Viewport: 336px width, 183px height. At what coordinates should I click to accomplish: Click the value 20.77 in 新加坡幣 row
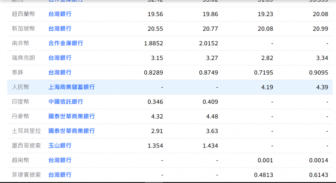[210, 29]
